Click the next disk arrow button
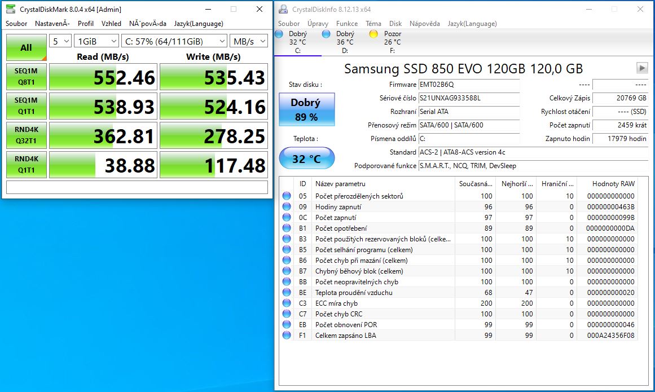Image resolution: width=655 pixels, height=392 pixels. [642, 68]
